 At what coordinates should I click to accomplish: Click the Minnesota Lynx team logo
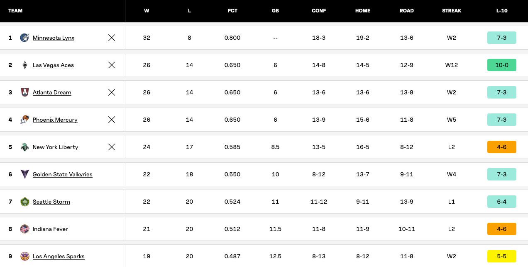click(24, 38)
